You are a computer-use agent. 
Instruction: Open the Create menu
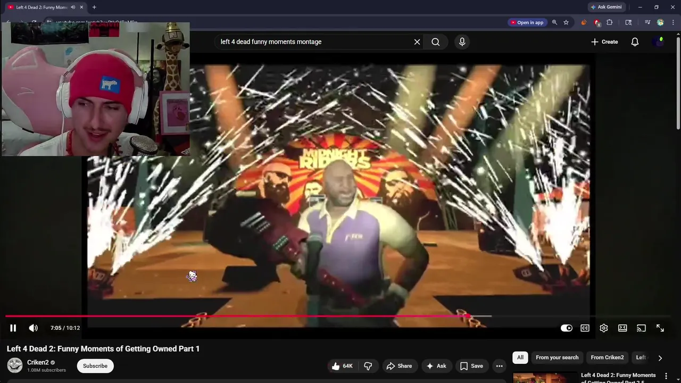click(x=604, y=42)
